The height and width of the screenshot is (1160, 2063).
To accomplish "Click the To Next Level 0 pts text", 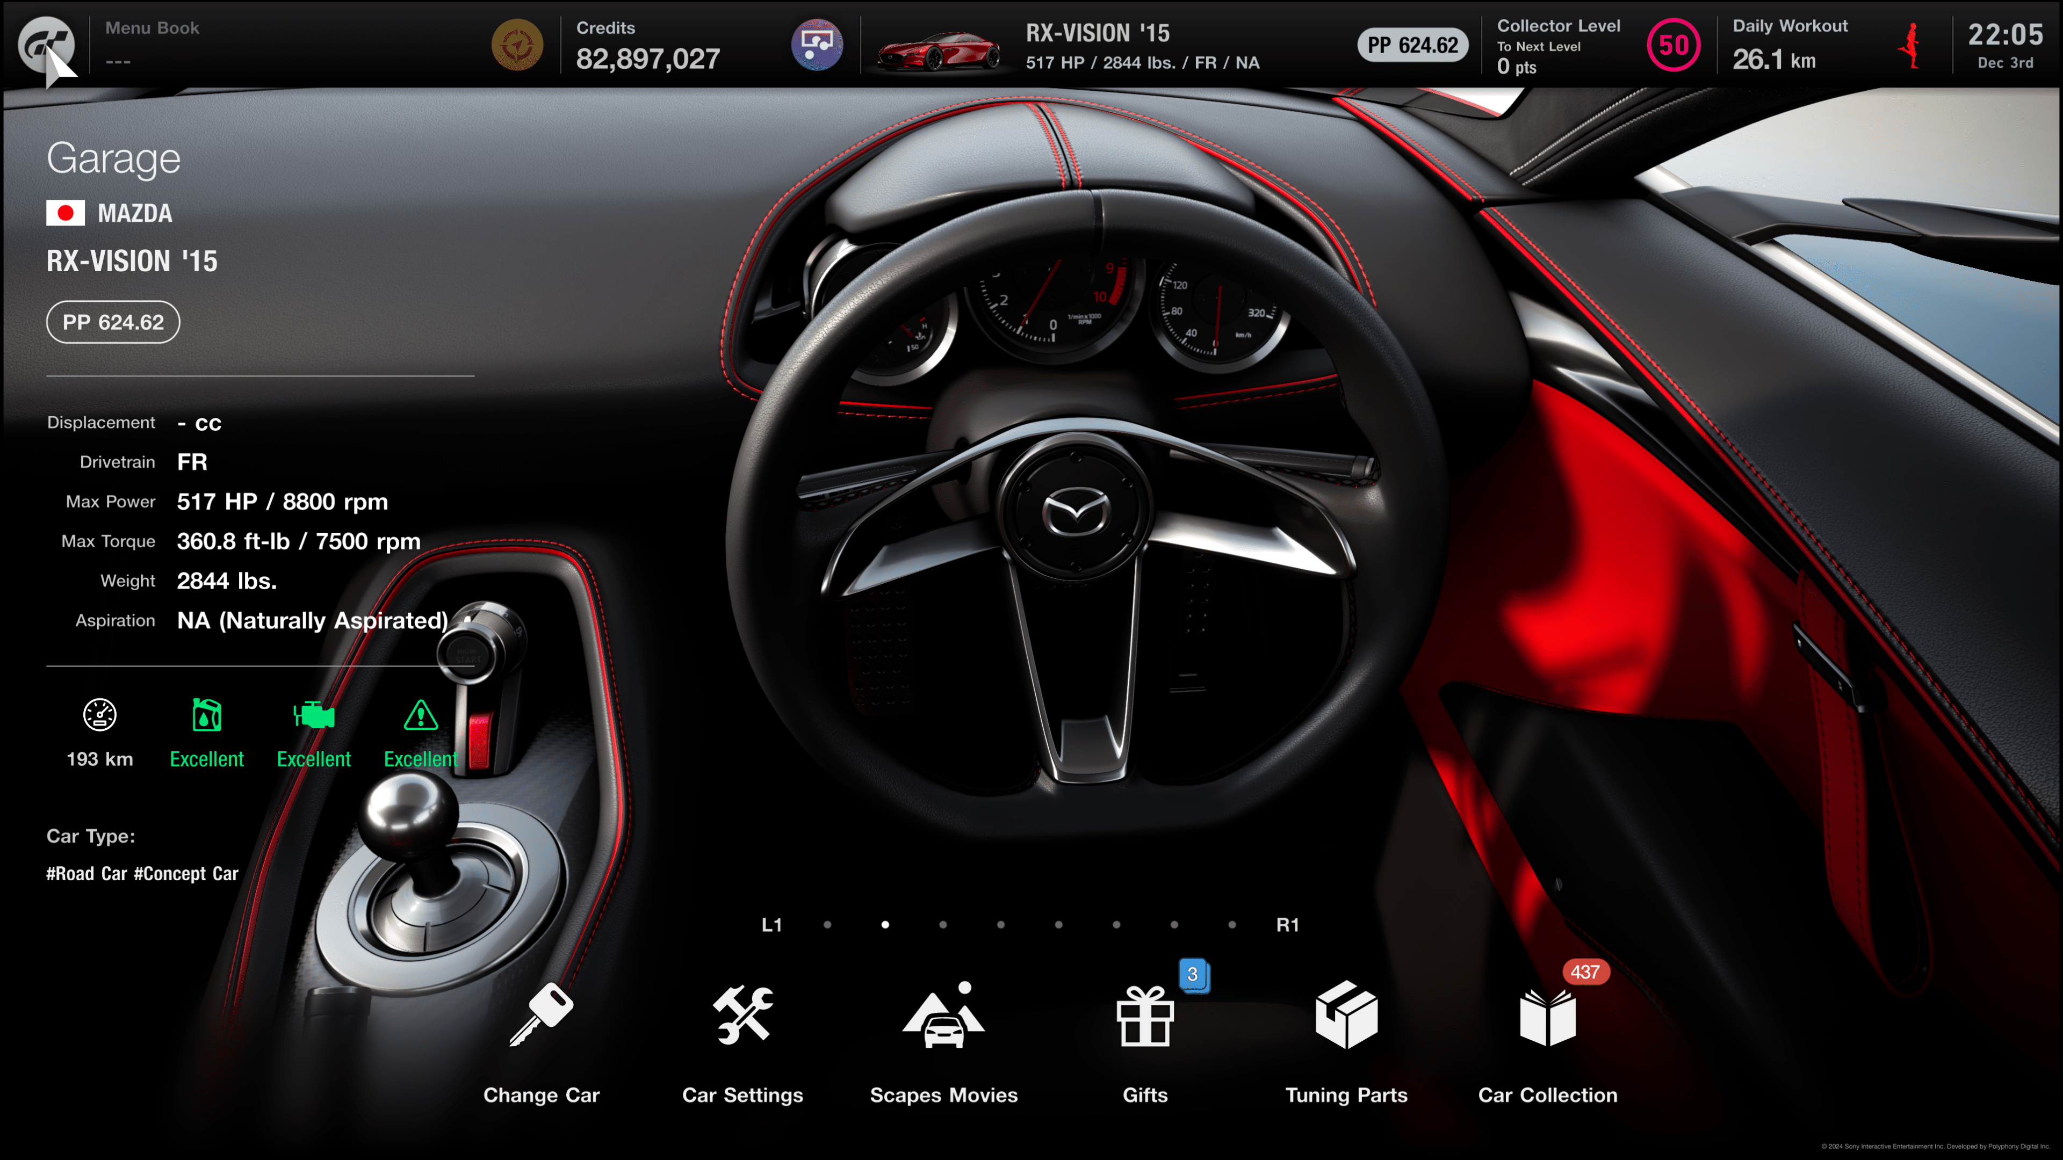I will tap(1539, 57).
